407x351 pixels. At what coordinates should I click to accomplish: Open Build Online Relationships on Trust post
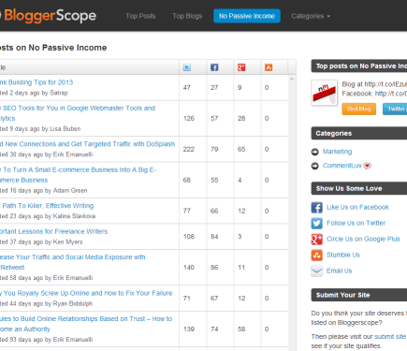point(86,324)
